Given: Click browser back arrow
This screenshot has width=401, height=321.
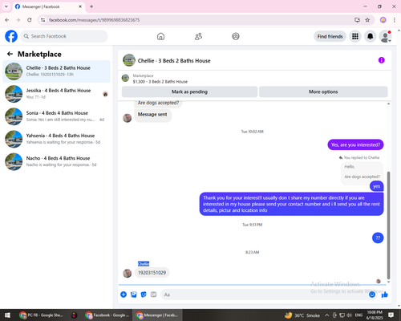Looking at the screenshot, I should click(7, 20).
